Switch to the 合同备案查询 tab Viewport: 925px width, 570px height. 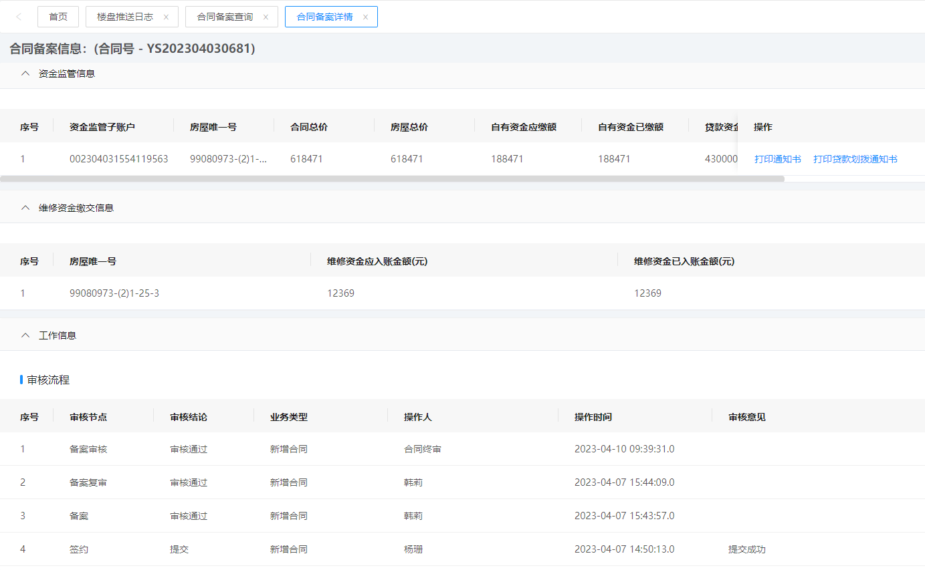225,16
